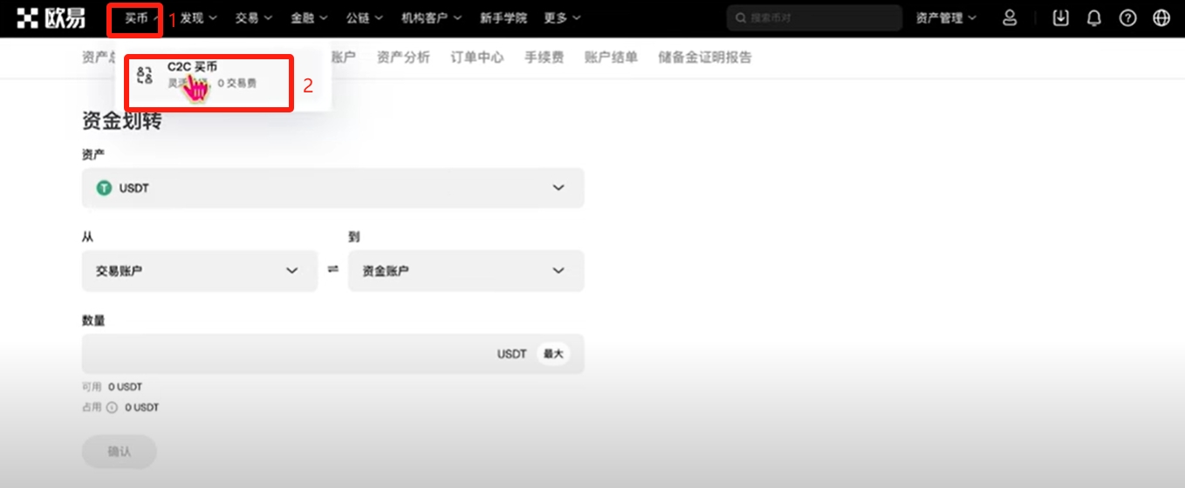Screen dimensions: 1185x488
Task: Open 新手学院 in the top navigation
Action: 503,17
